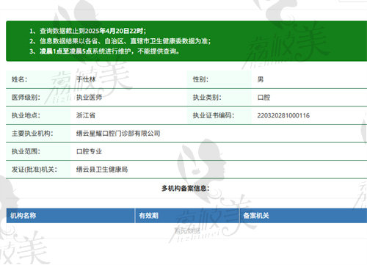Screen dimensions: 367x265
Task: Select 缙云县卫生健康局 issuing authority
Action: tap(102, 170)
